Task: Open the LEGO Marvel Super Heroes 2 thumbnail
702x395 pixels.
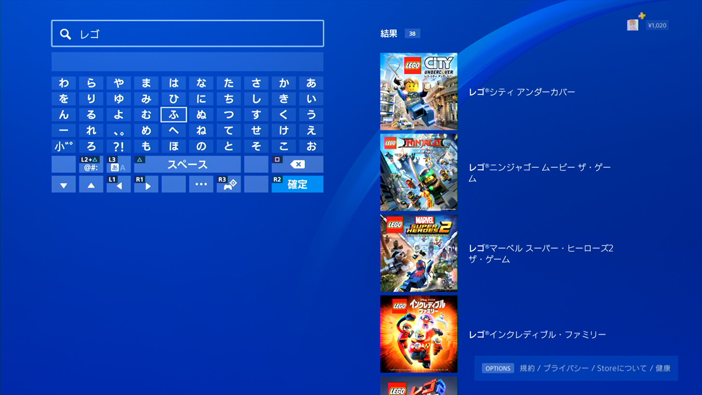Action: click(x=419, y=253)
